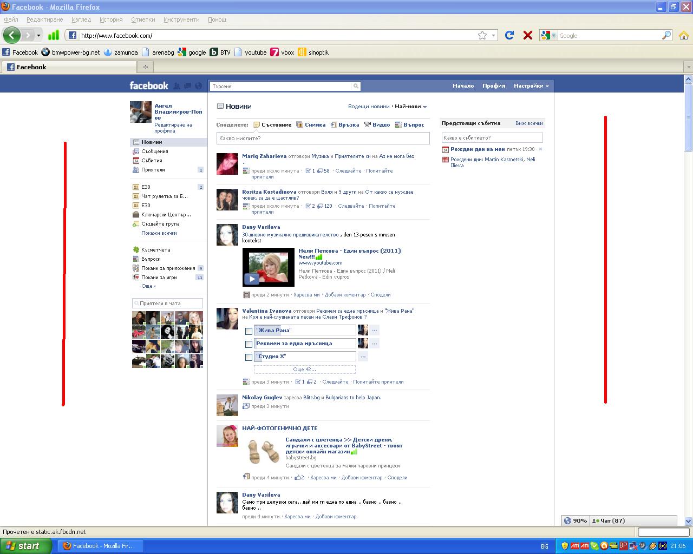Select the Снимка share option
Viewport: 693px width, 554px height.
point(311,124)
